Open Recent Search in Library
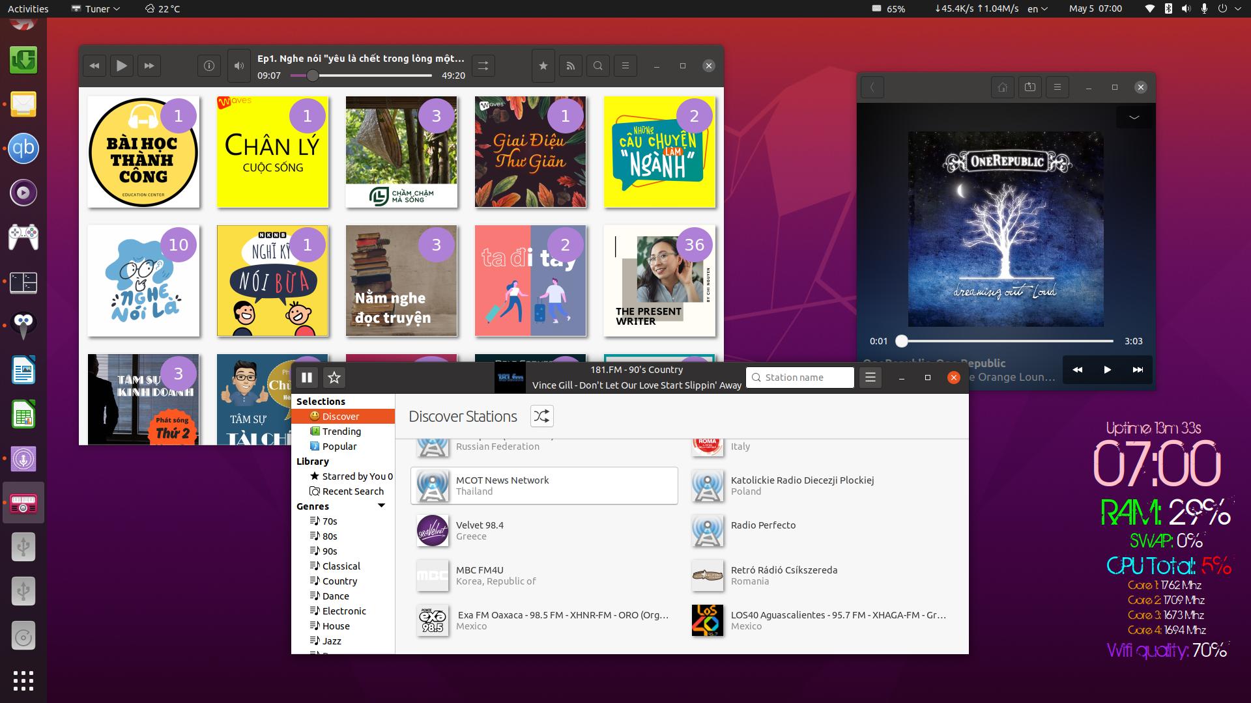Screen dimensions: 1251x703 tap(343, 491)
